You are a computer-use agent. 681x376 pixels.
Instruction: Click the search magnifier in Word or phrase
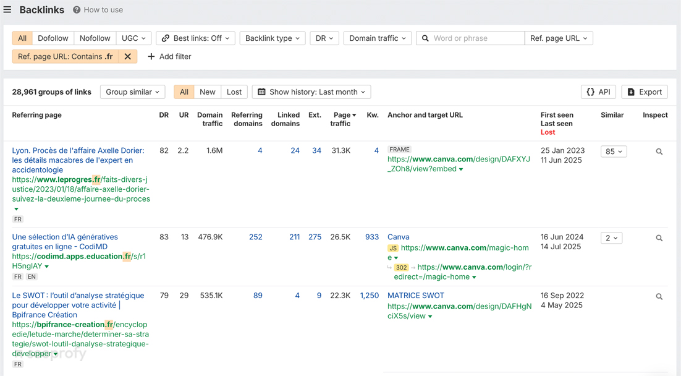425,38
